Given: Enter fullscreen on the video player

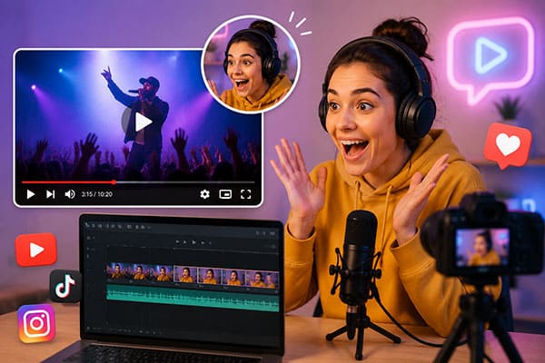Looking at the screenshot, I should coord(246,194).
